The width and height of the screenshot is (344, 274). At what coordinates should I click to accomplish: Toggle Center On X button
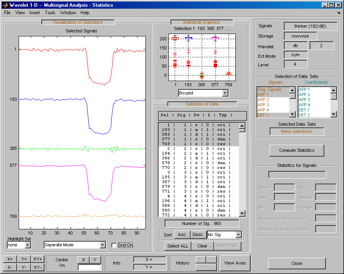point(83,260)
